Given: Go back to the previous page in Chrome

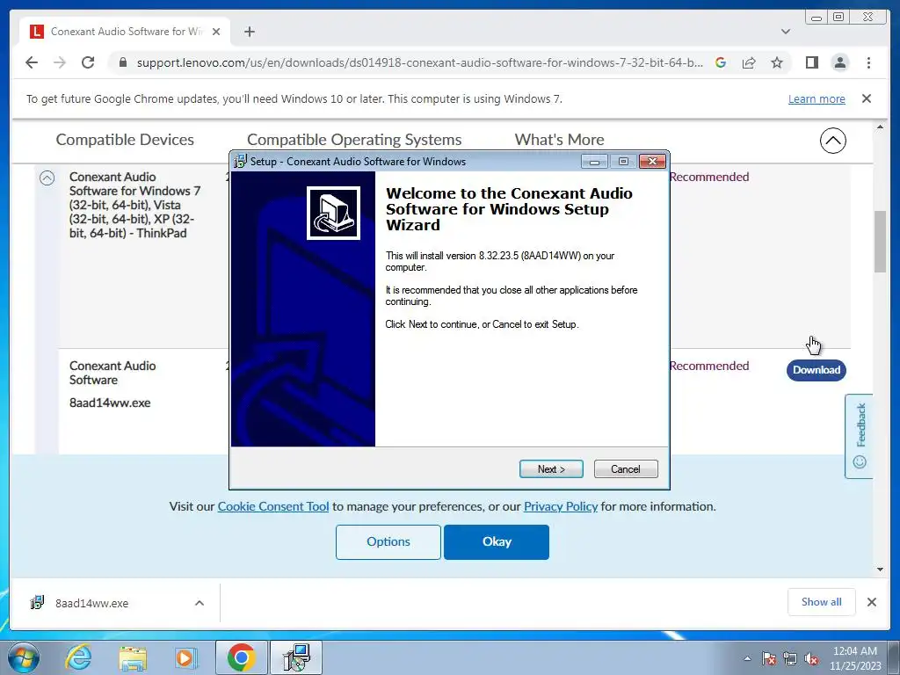Looking at the screenshot, I should pos(32,62).
